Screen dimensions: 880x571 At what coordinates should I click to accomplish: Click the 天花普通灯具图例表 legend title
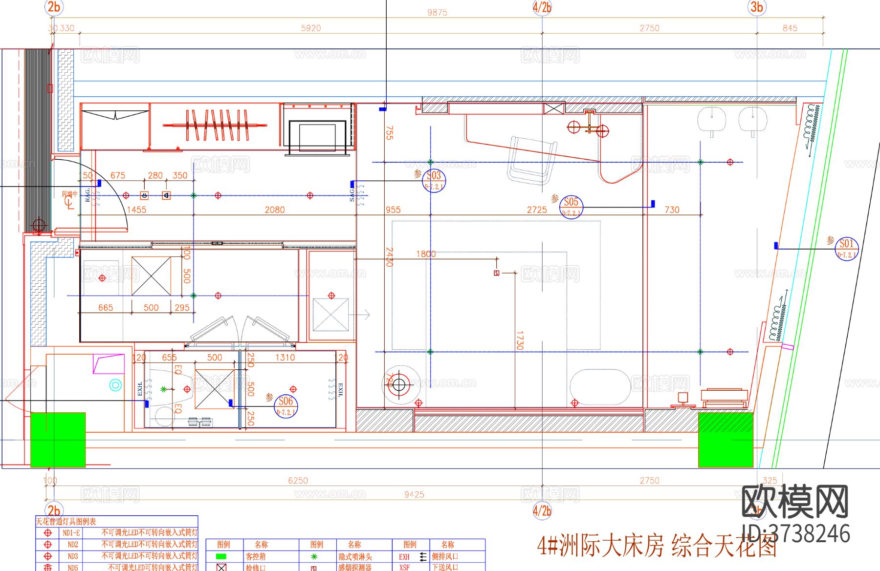66,522
